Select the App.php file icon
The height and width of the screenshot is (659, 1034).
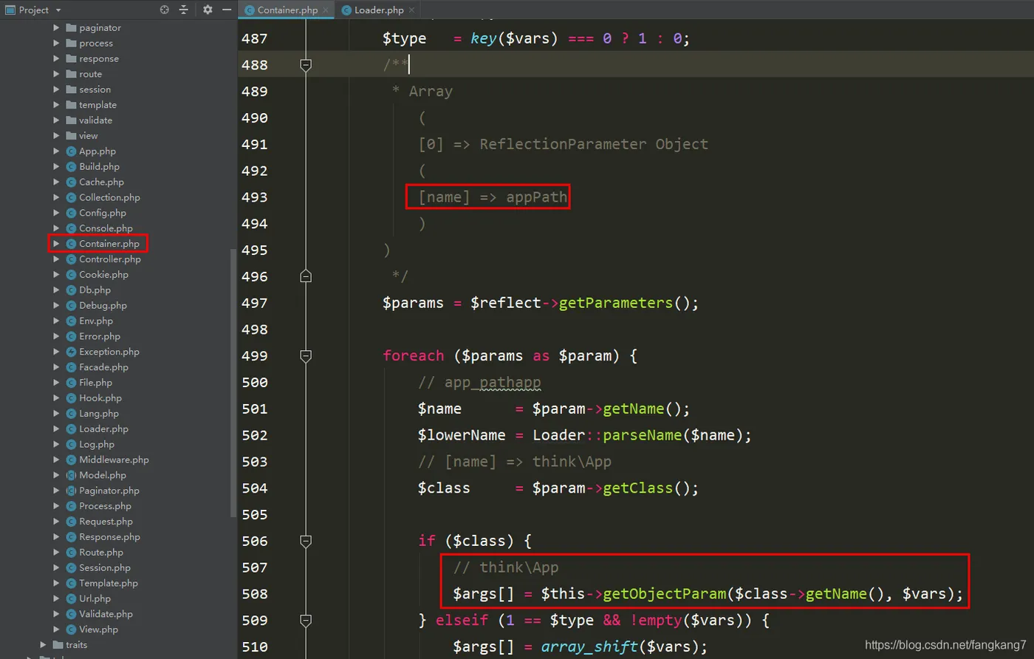pos(72,151)
